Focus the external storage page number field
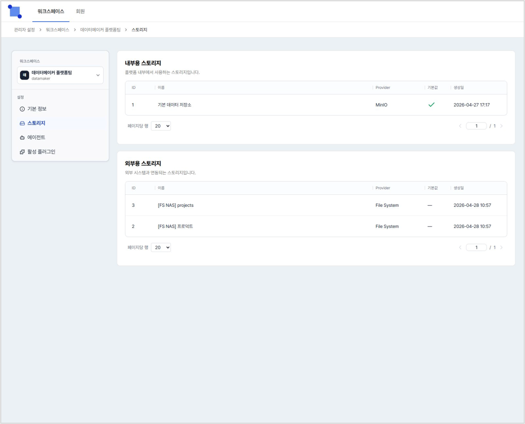525x424 pixels. [x=476, y=248]
